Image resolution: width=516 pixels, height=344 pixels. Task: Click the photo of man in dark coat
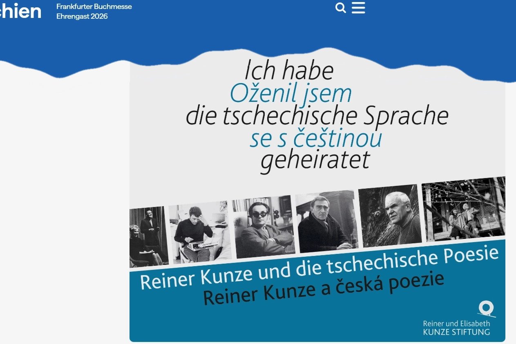click(327, 221)
